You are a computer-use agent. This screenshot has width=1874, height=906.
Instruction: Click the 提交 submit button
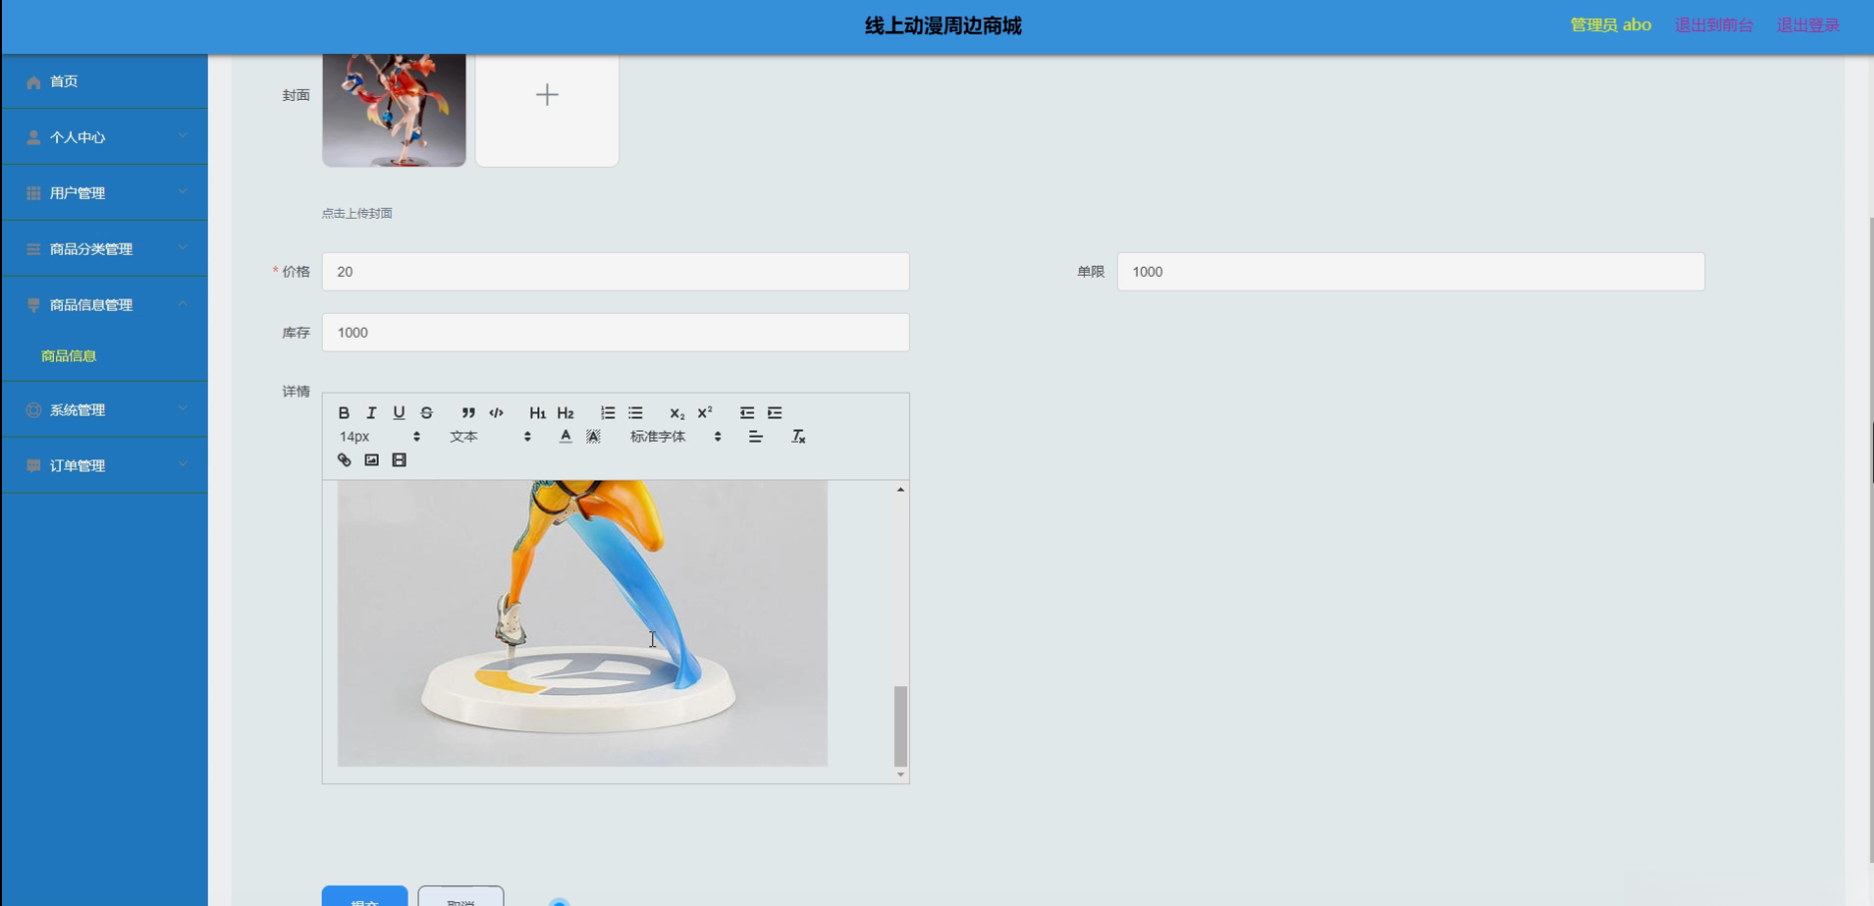(x=365, y=896)
